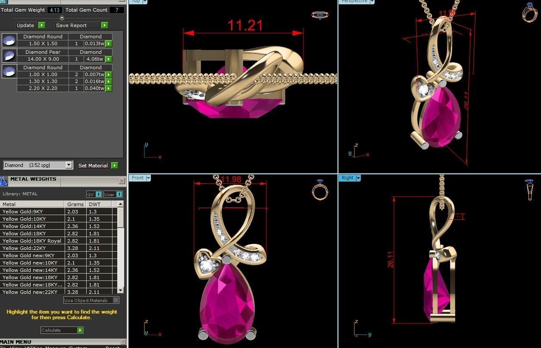The height and width of the screenshot is (348, 541).
Task: Click the Total Gem Count value 7
Action: pos(116,10)
